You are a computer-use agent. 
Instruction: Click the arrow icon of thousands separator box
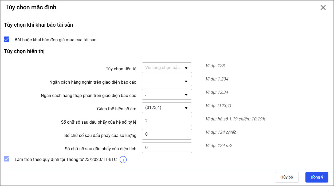pos(186,81)
